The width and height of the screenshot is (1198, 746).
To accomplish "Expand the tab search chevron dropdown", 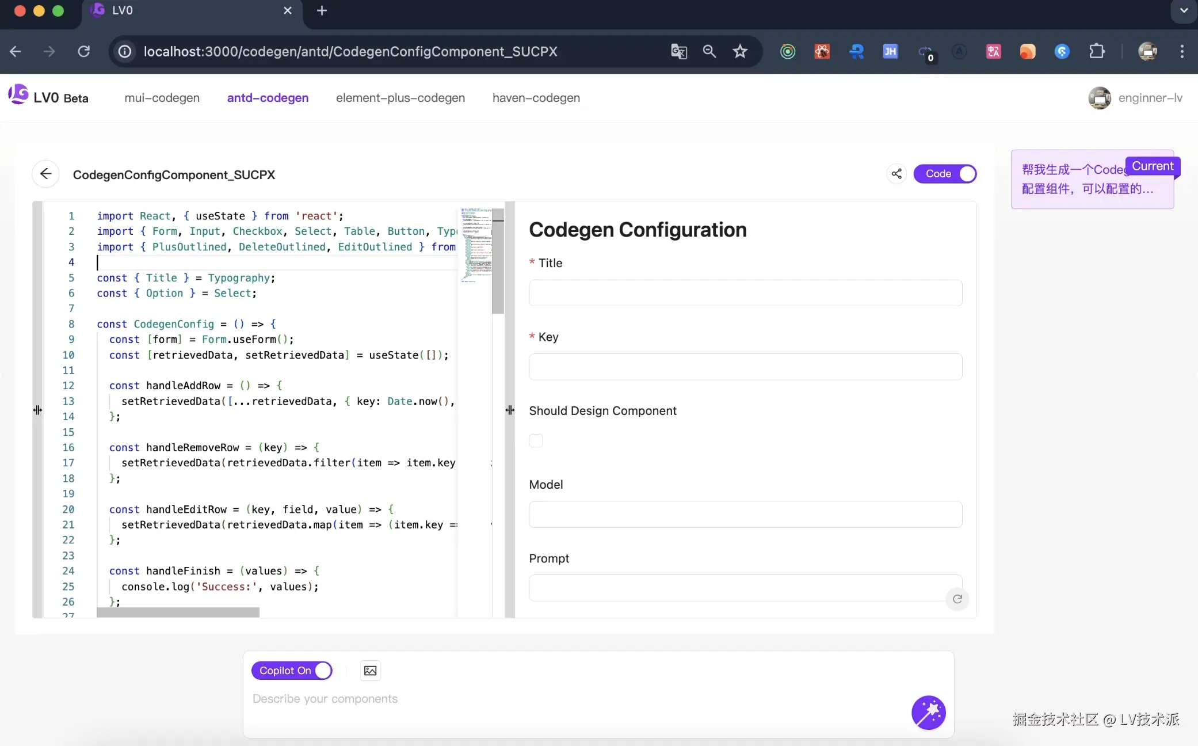I will (1184, 10).
